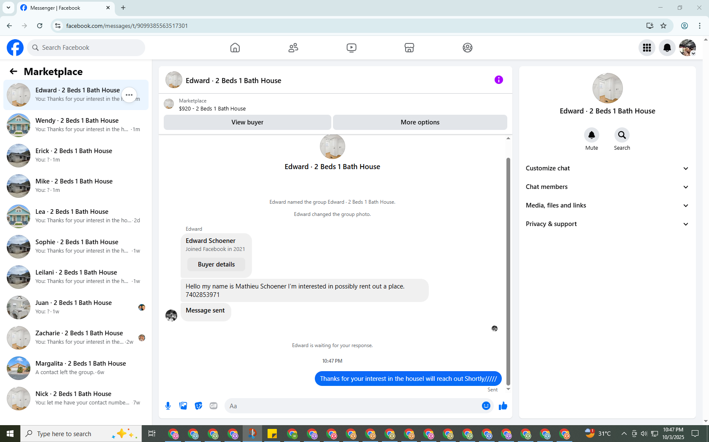The width and height of the screenshot is (709, 442).
Task: Open the Chrome tab search dropdown
Action: coord(8,8)
